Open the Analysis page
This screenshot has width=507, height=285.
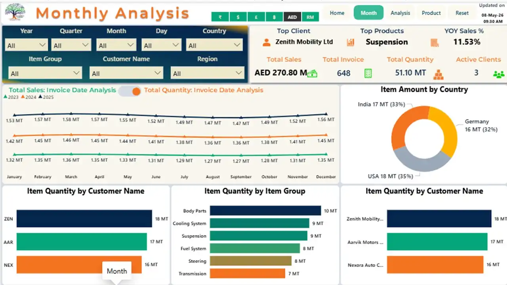[x=400, y=13]
